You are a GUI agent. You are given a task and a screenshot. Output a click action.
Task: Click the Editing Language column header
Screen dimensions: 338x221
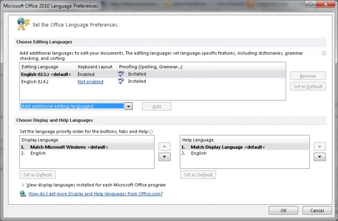(x=48, y=67)
